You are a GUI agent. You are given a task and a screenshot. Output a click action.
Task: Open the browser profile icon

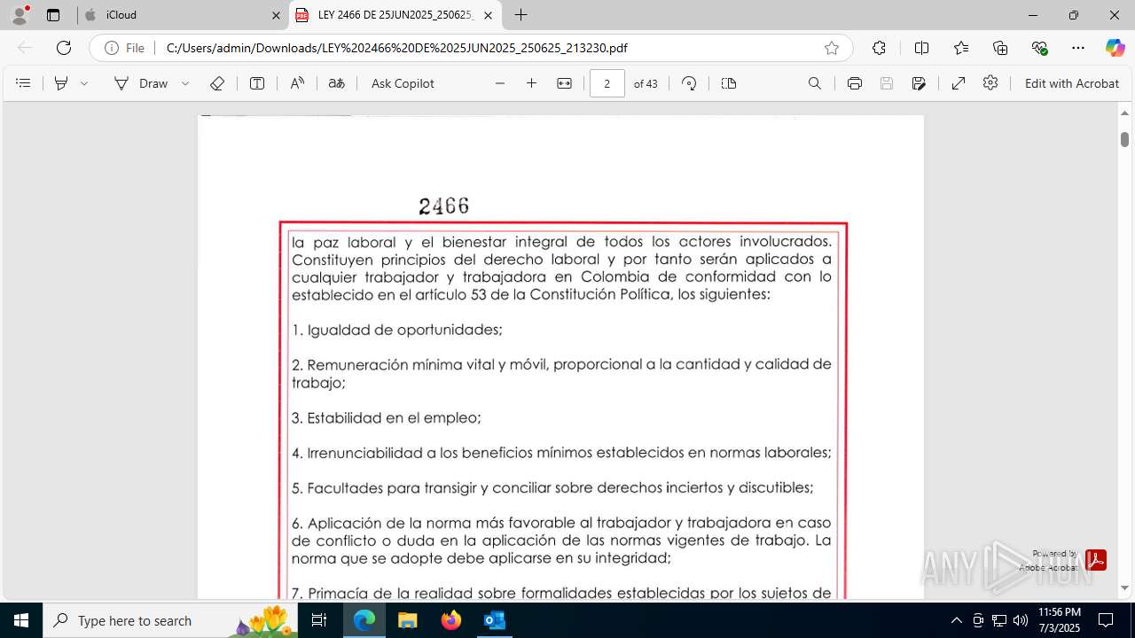point(20,15)
